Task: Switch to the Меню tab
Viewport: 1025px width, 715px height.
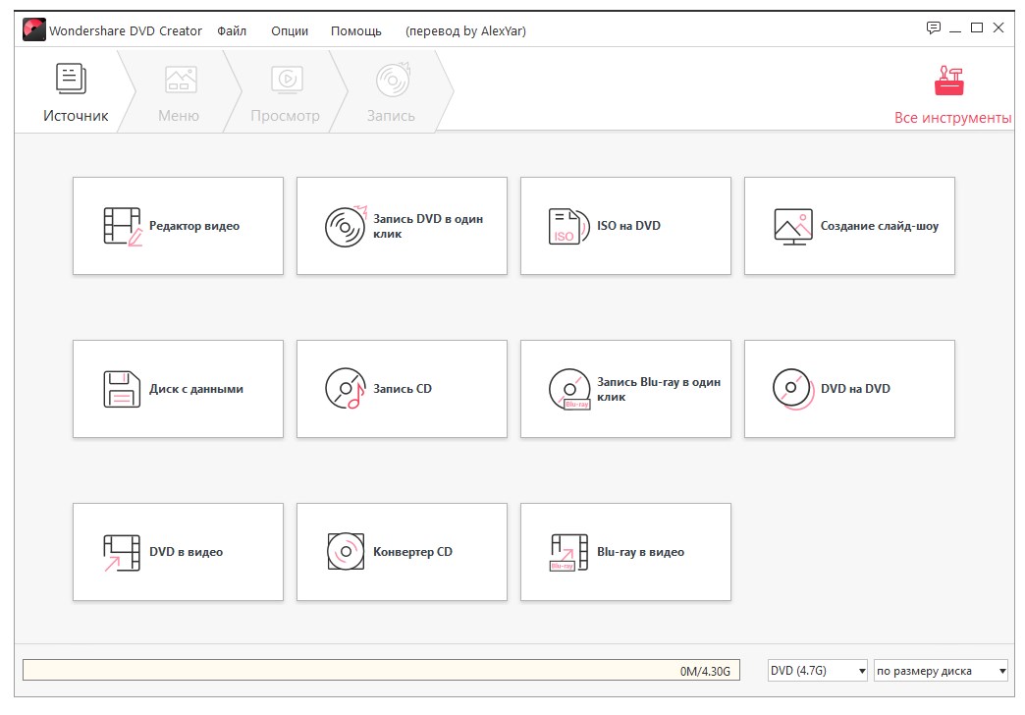Action: [179, 91]
